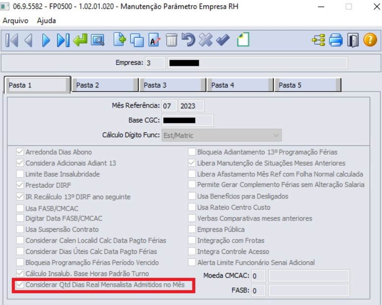Switch to the Pasta 5 tab

point(307,85)
